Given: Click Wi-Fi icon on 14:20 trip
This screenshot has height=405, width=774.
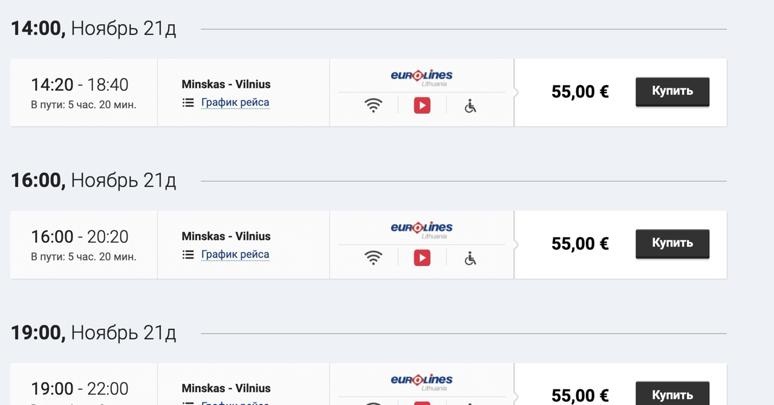Looking at the screenshot, I should 374,106.
